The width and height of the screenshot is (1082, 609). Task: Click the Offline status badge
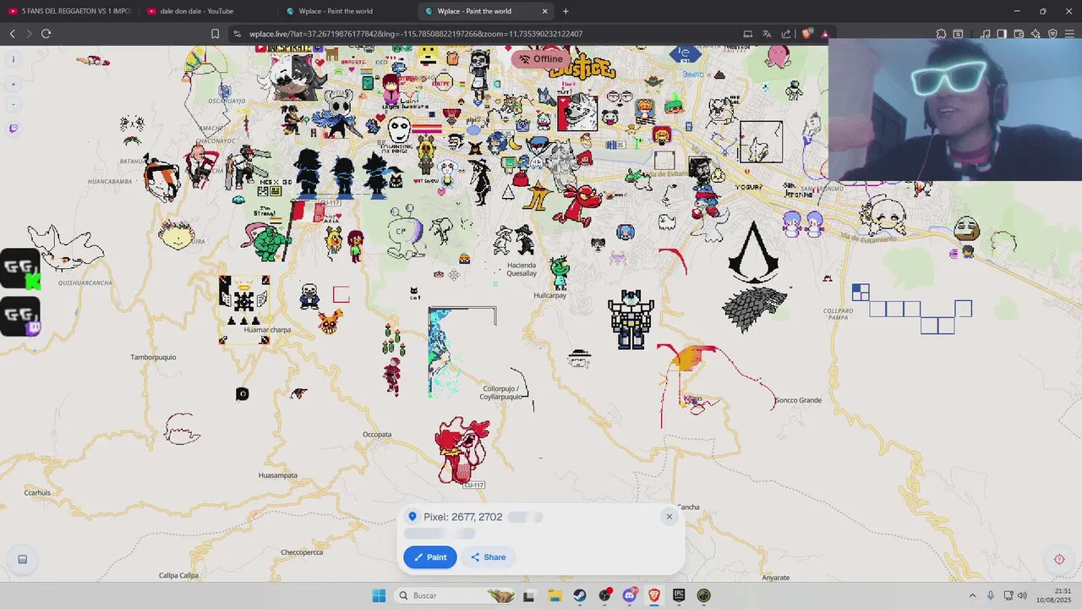541,59
